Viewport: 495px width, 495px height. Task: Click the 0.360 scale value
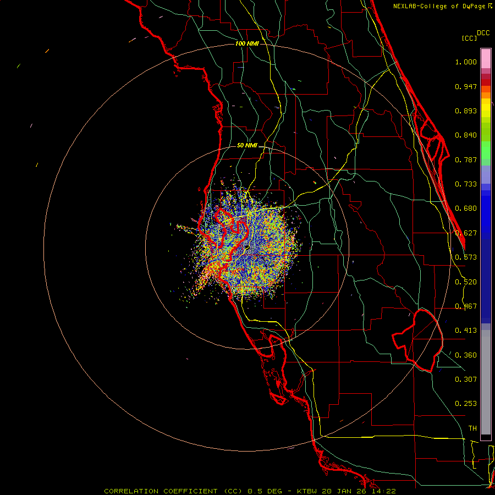click(x=466, y=355)
